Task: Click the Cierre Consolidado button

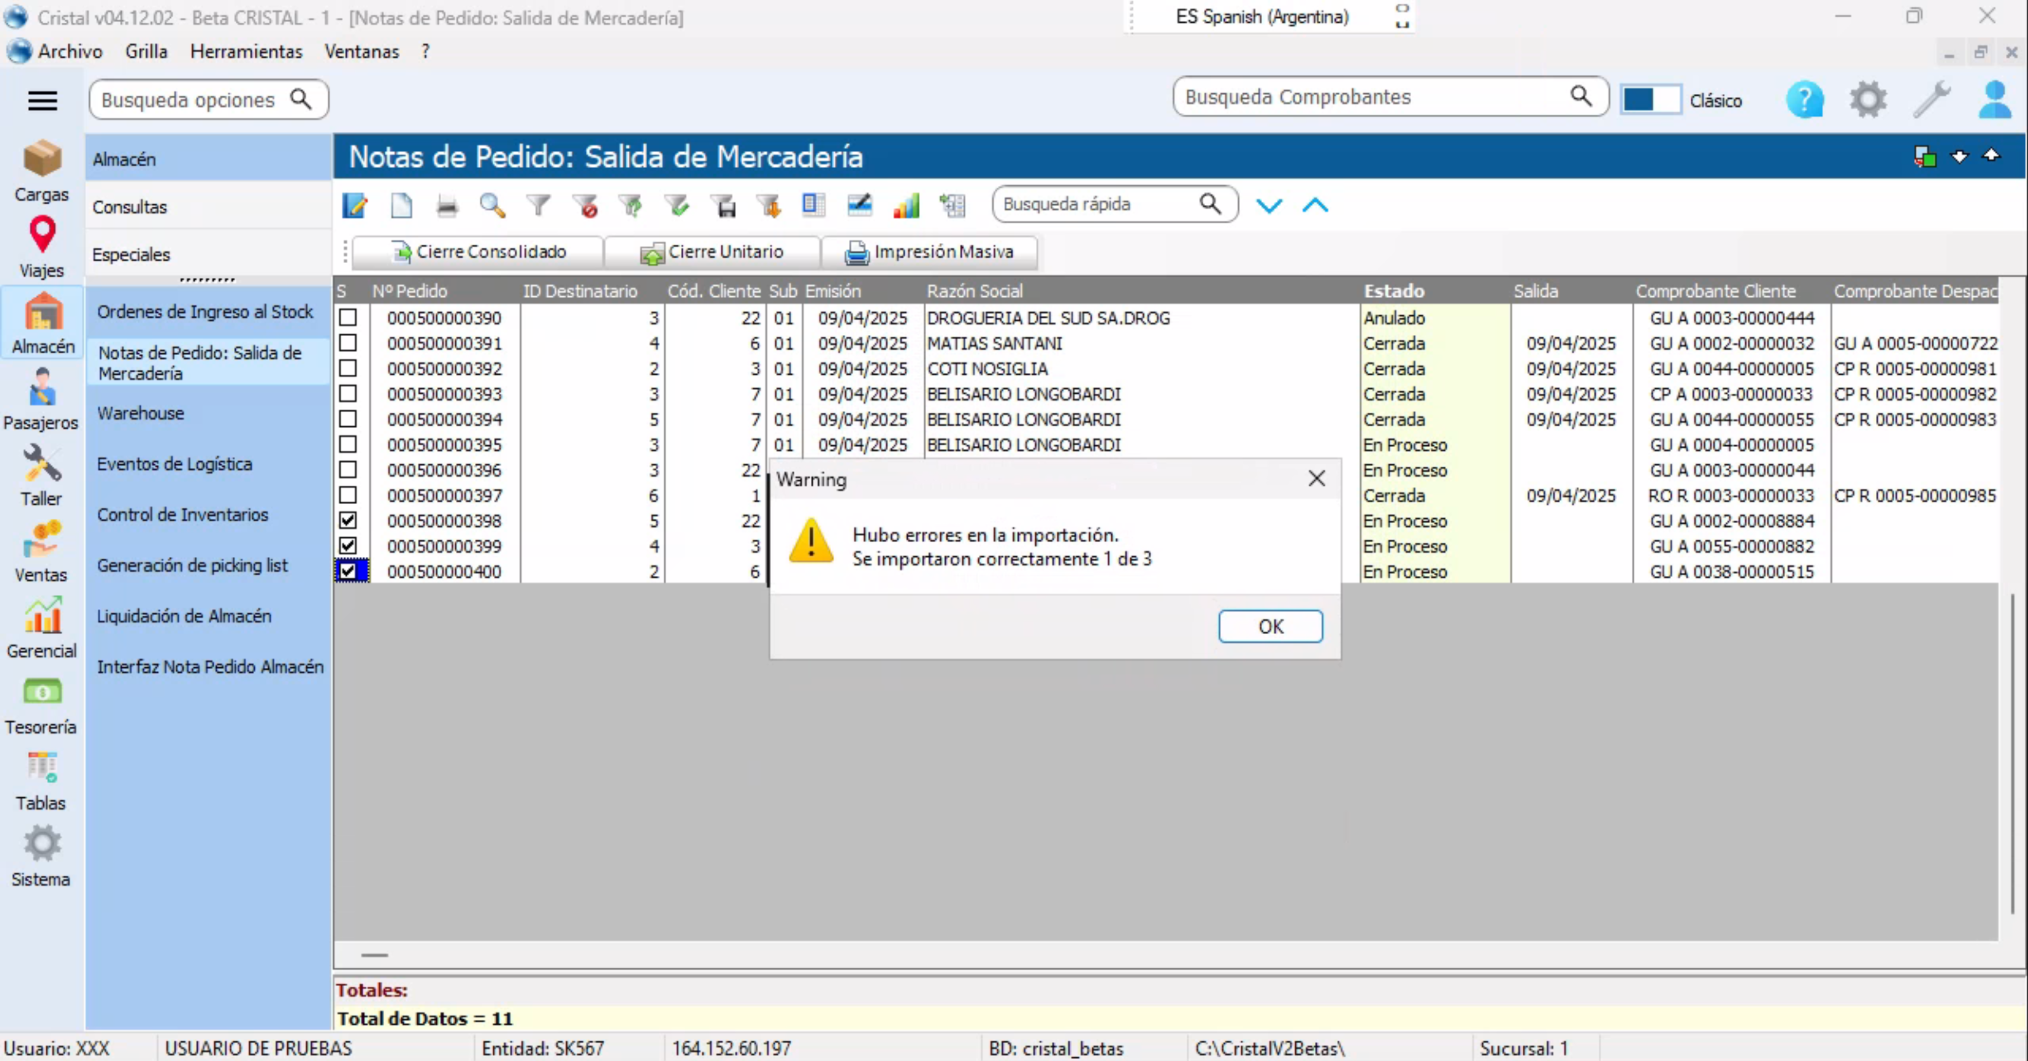Action: tap(478, 252)
